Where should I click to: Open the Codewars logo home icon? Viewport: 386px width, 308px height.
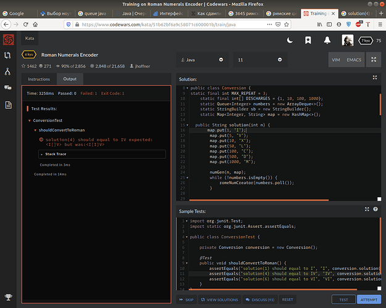[9, 39]
